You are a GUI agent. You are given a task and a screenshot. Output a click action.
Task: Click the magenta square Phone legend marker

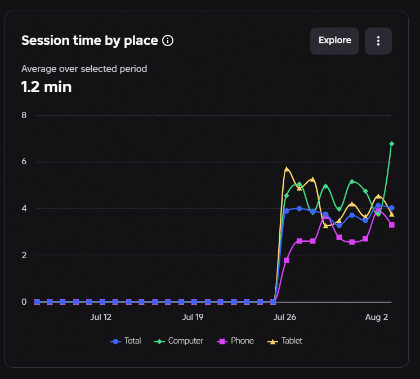222,341
